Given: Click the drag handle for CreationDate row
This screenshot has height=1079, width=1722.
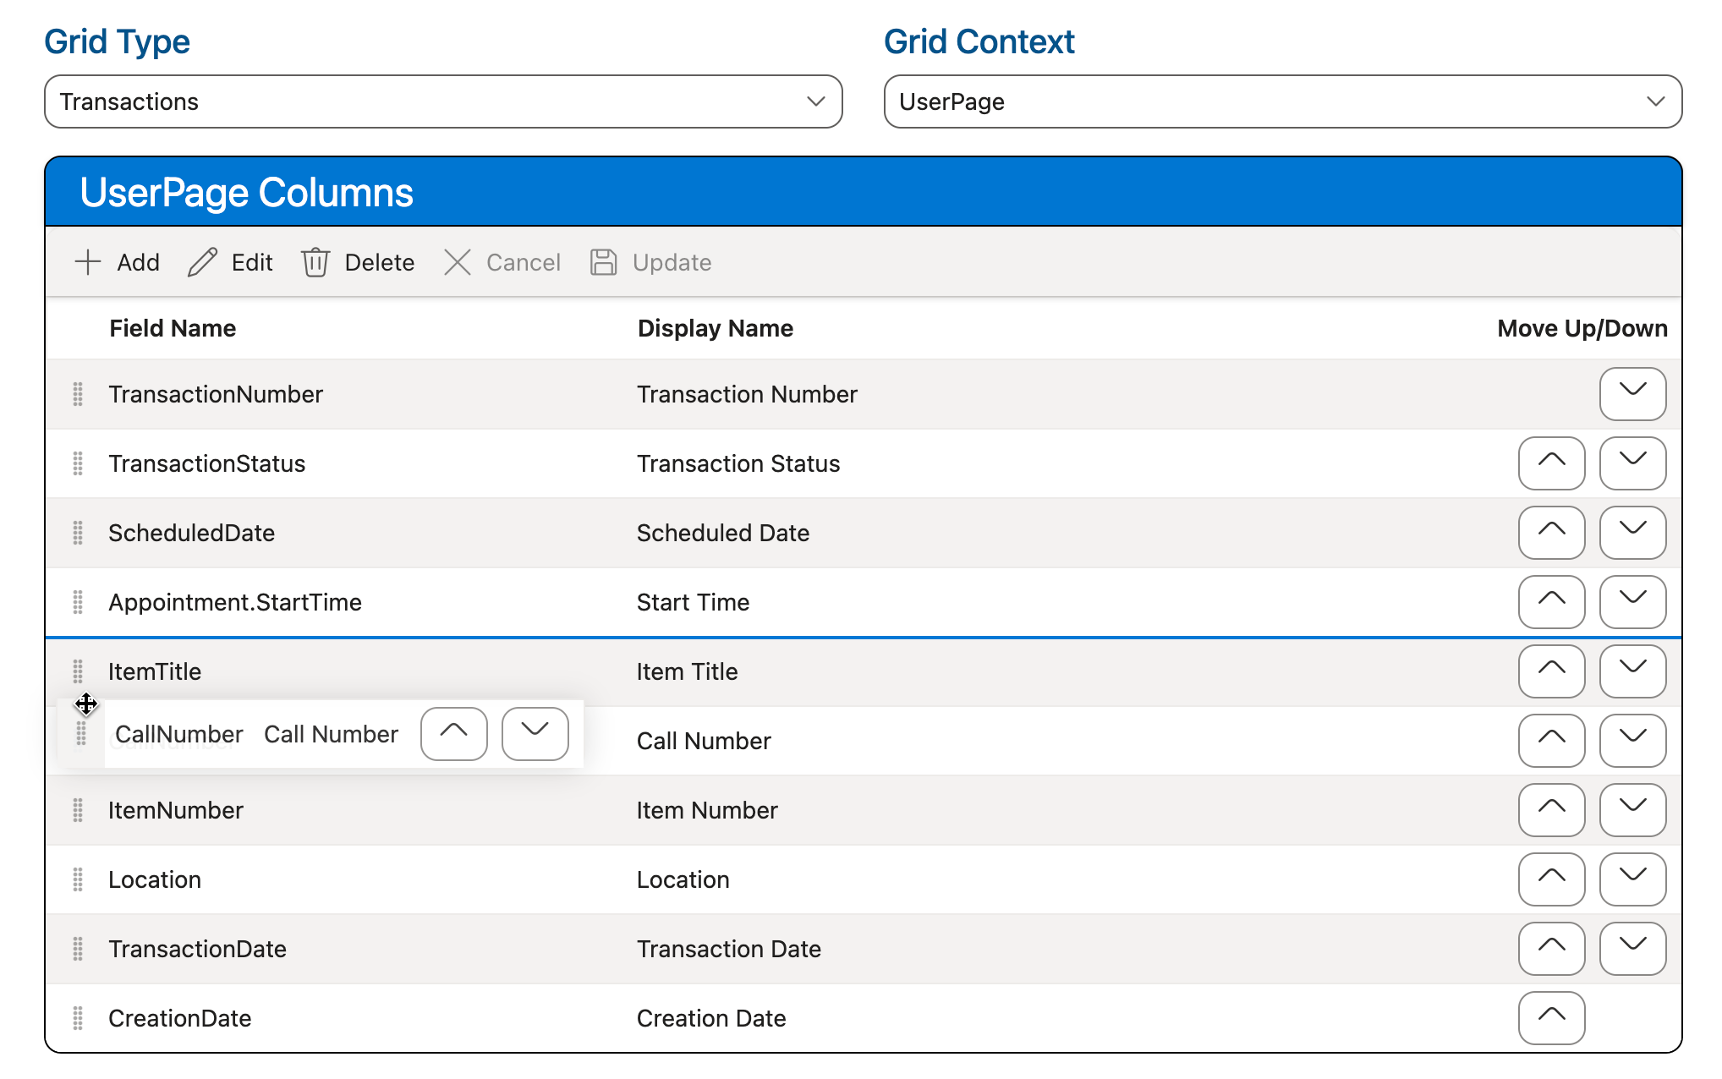Looking at the screenshot, I should click(x=78, y=1018).
